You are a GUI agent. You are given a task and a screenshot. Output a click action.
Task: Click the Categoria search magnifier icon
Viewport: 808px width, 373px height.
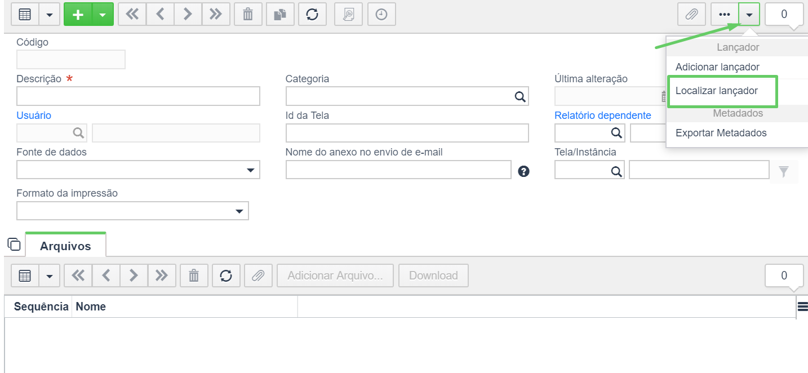tap(520, 96)
